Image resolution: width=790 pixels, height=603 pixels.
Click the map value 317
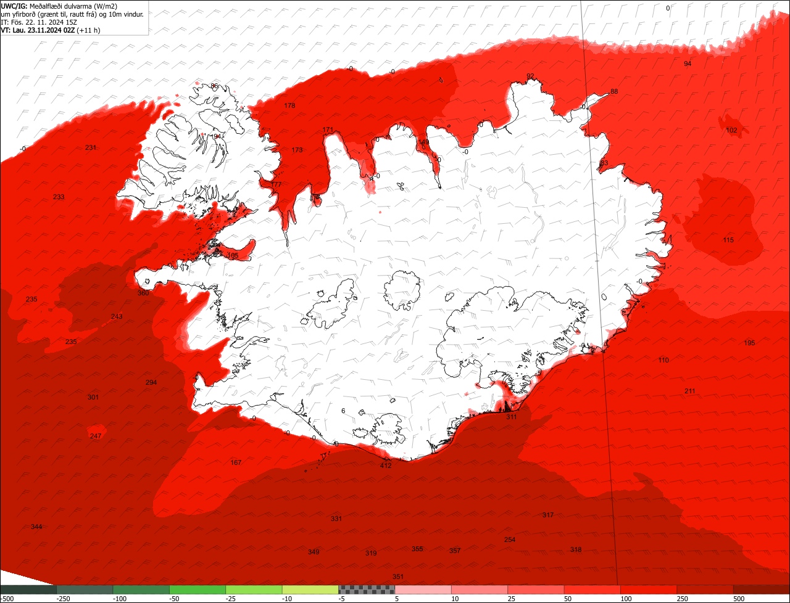point(548,515)
